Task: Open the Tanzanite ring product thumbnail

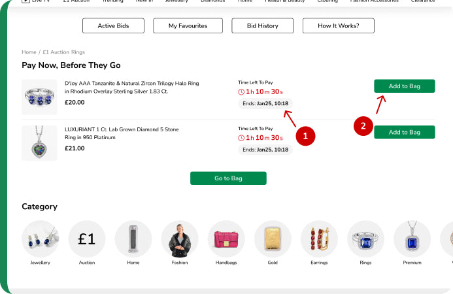Action: (40, 97)
